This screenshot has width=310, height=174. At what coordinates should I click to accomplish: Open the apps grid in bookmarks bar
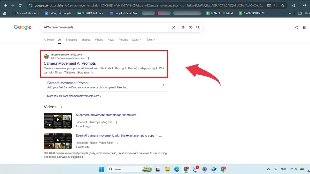point(4,13)
